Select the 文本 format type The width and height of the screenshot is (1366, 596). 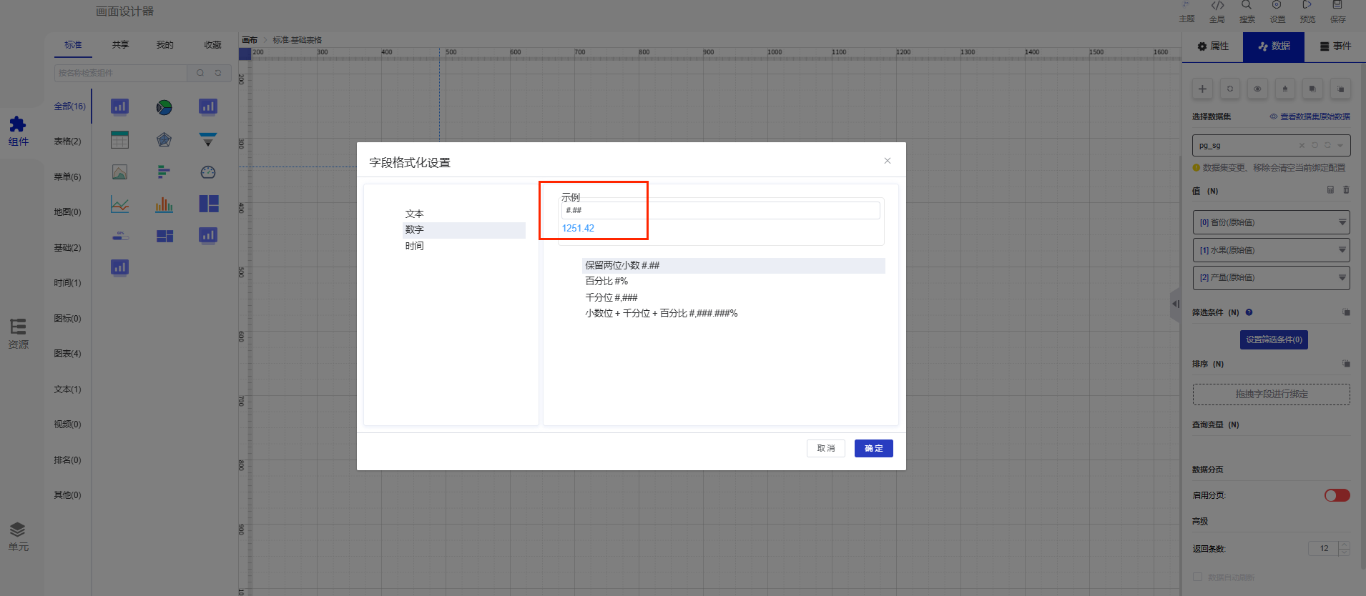point(415,214)
